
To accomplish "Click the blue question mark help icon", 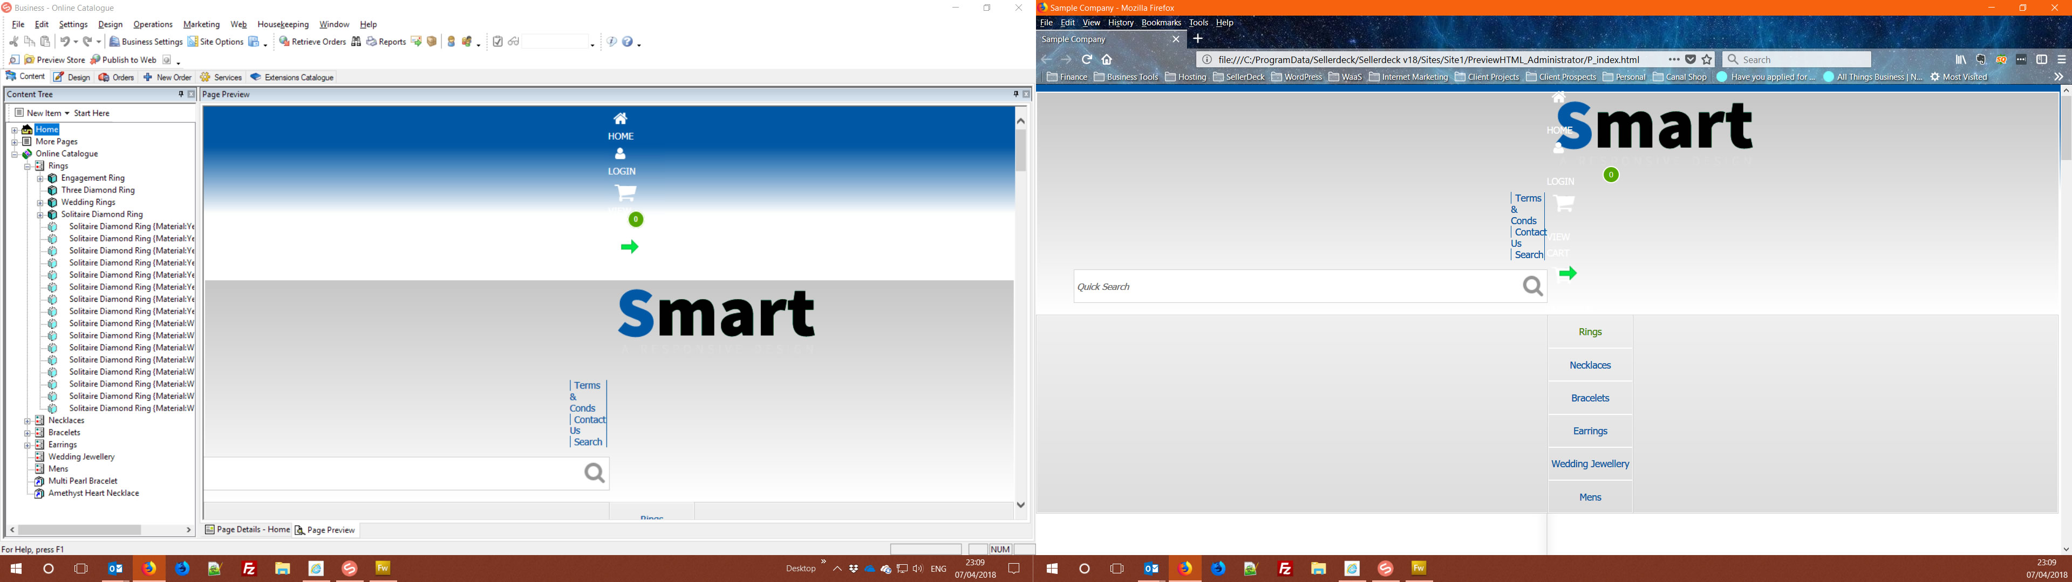I will tap(628, 42).
